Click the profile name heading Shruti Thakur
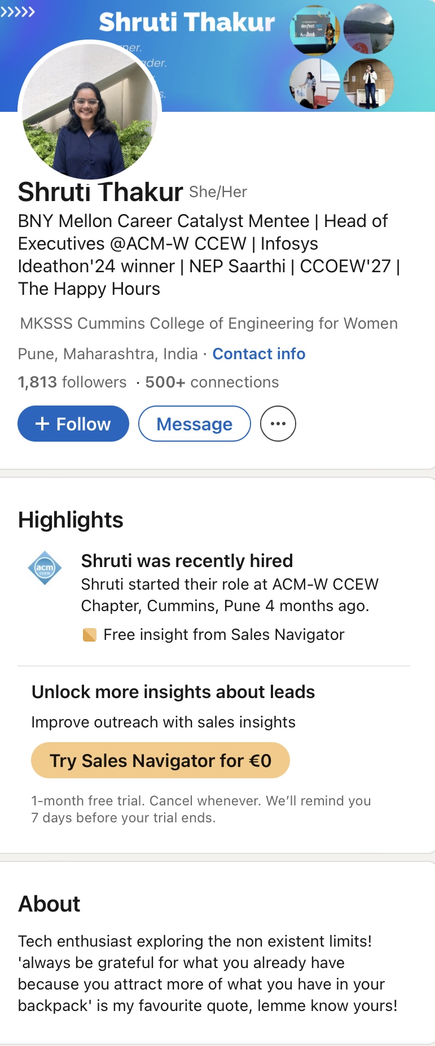The image size is (435, 1046). point(100,192)
